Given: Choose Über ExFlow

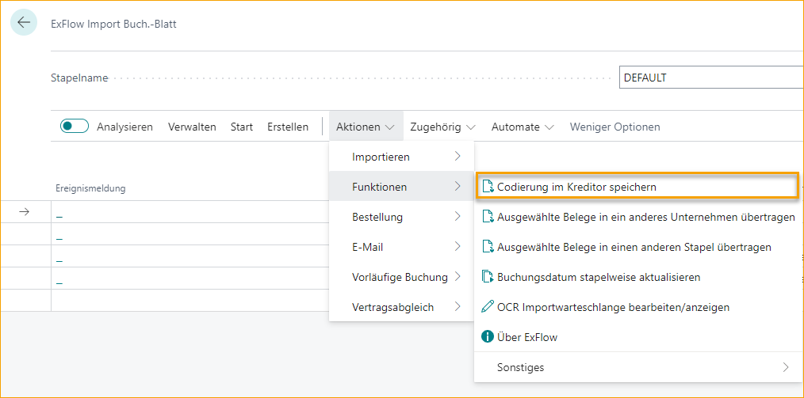Looking at the screenshot, I should coord(638,337).
